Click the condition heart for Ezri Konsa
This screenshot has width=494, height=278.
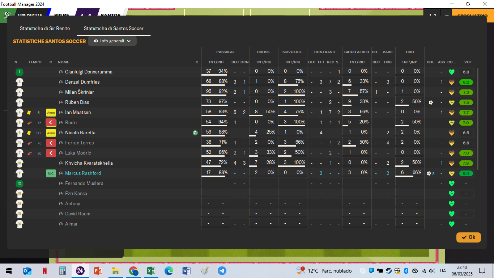(x=451, y=194)
